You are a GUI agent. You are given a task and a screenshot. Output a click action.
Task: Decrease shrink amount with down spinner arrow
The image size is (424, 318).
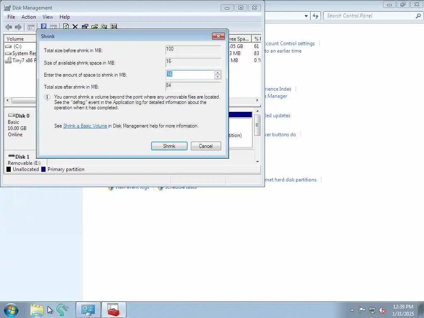point(218,77)
